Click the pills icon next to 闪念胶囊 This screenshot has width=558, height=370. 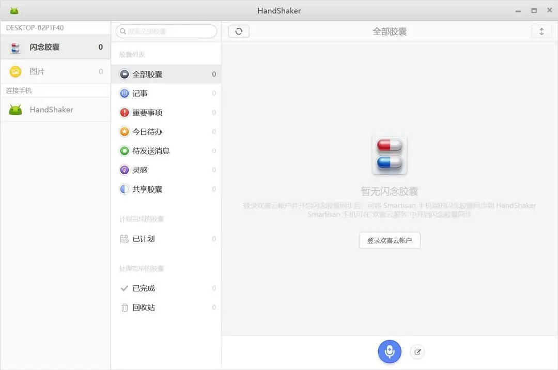(14, 47)
